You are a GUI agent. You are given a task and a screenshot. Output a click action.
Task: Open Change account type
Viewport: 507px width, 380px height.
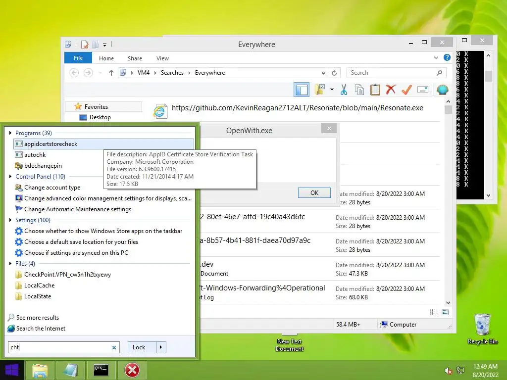pos(52,188)
